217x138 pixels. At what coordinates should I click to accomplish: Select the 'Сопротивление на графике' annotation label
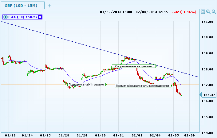click(x=134, y=66)
